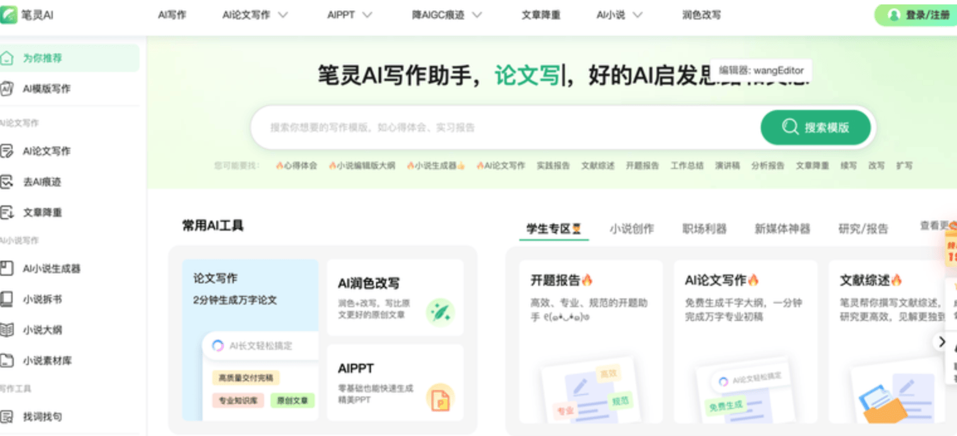Open AI论文写作 from the sidebar
The height and width of the screenshot is (436, 957).
pyautogui.click(x=47, y=151)
